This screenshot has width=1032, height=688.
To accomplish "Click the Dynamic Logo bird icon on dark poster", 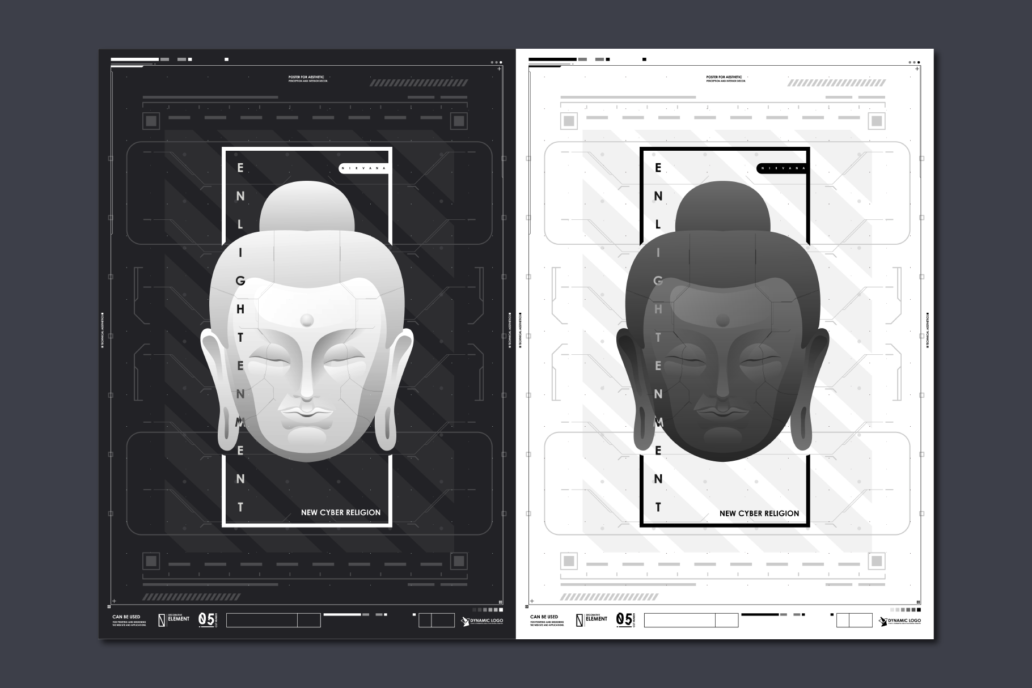I will pos(466,622).
